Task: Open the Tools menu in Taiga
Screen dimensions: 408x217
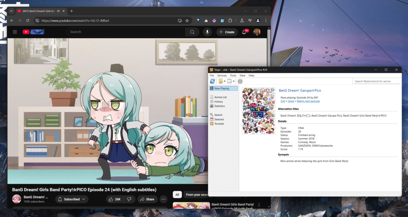Action: tap(233, 75)
